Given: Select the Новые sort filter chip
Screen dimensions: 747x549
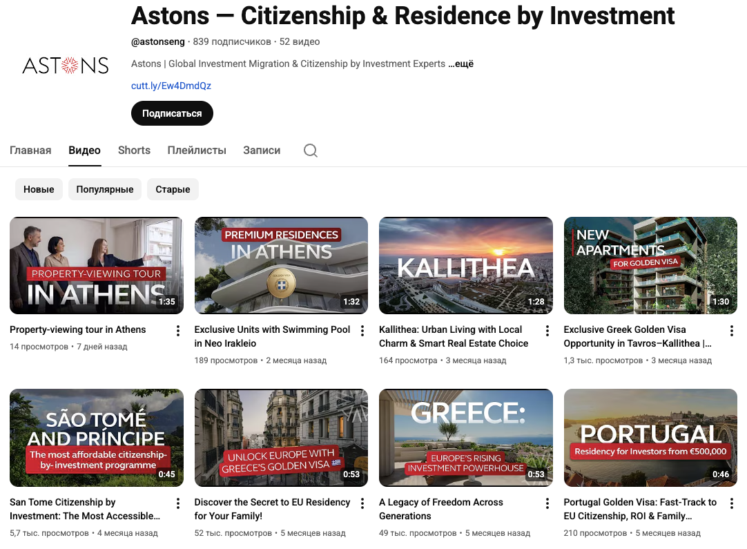Looking at the screenshot, I should (x=39, y=189).
